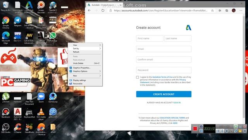The image size is (248, 140).
Task: Launch Bandicam from desktop
Action: point(6,113)
